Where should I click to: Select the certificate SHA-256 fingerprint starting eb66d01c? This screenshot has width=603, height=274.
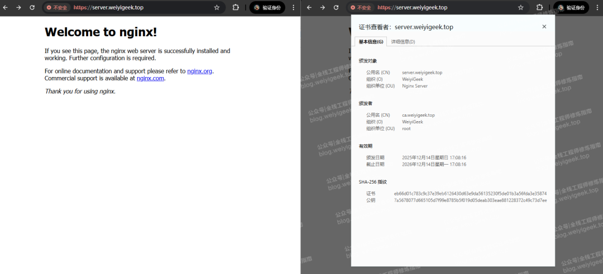coord(470,193)
